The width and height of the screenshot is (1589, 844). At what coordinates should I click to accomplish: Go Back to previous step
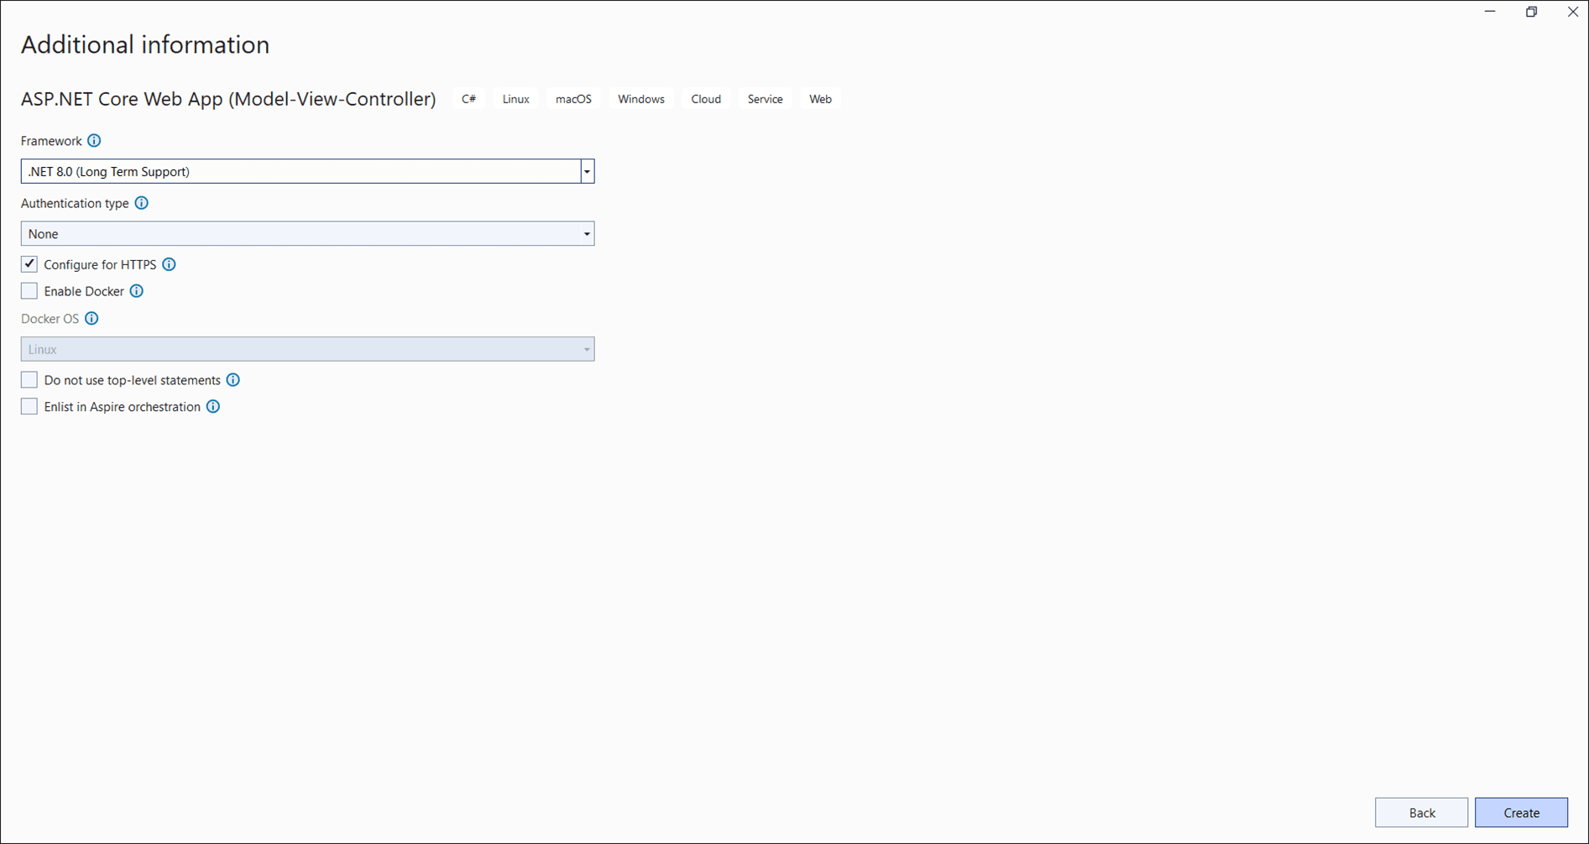pyautogui.click(x=1421, y=812)
